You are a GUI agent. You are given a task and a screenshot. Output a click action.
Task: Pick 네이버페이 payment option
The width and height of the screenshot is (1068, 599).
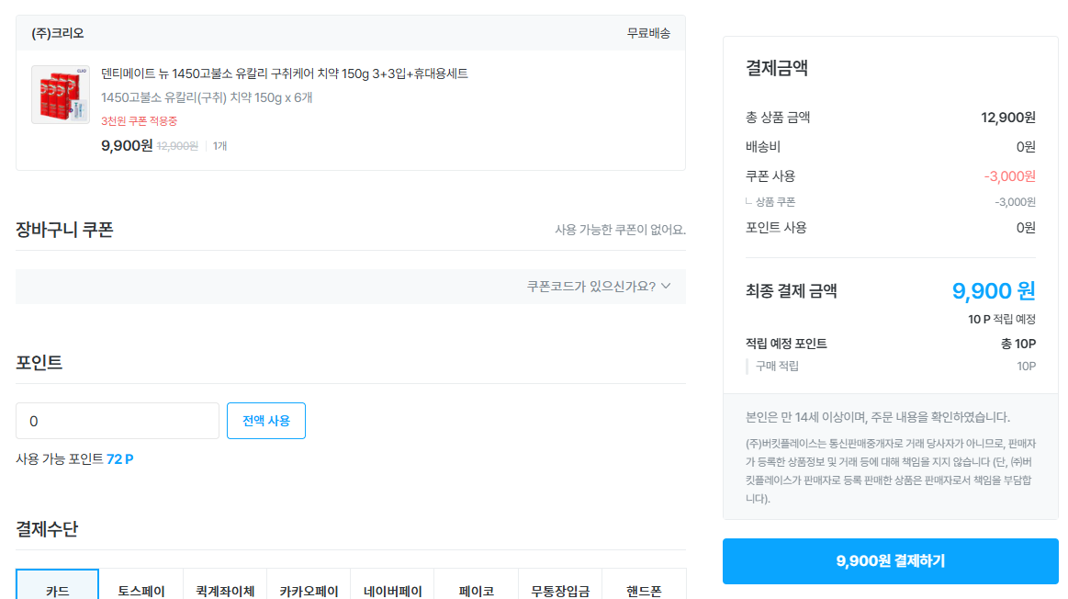pyautogui.click(x=392, y=590)
